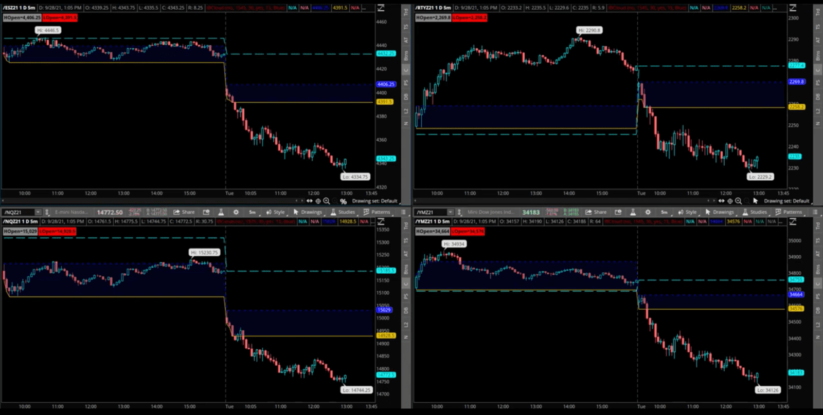
Task: Click price axis scale icon on /YMZ21 chart
Action: pos(793,221)
